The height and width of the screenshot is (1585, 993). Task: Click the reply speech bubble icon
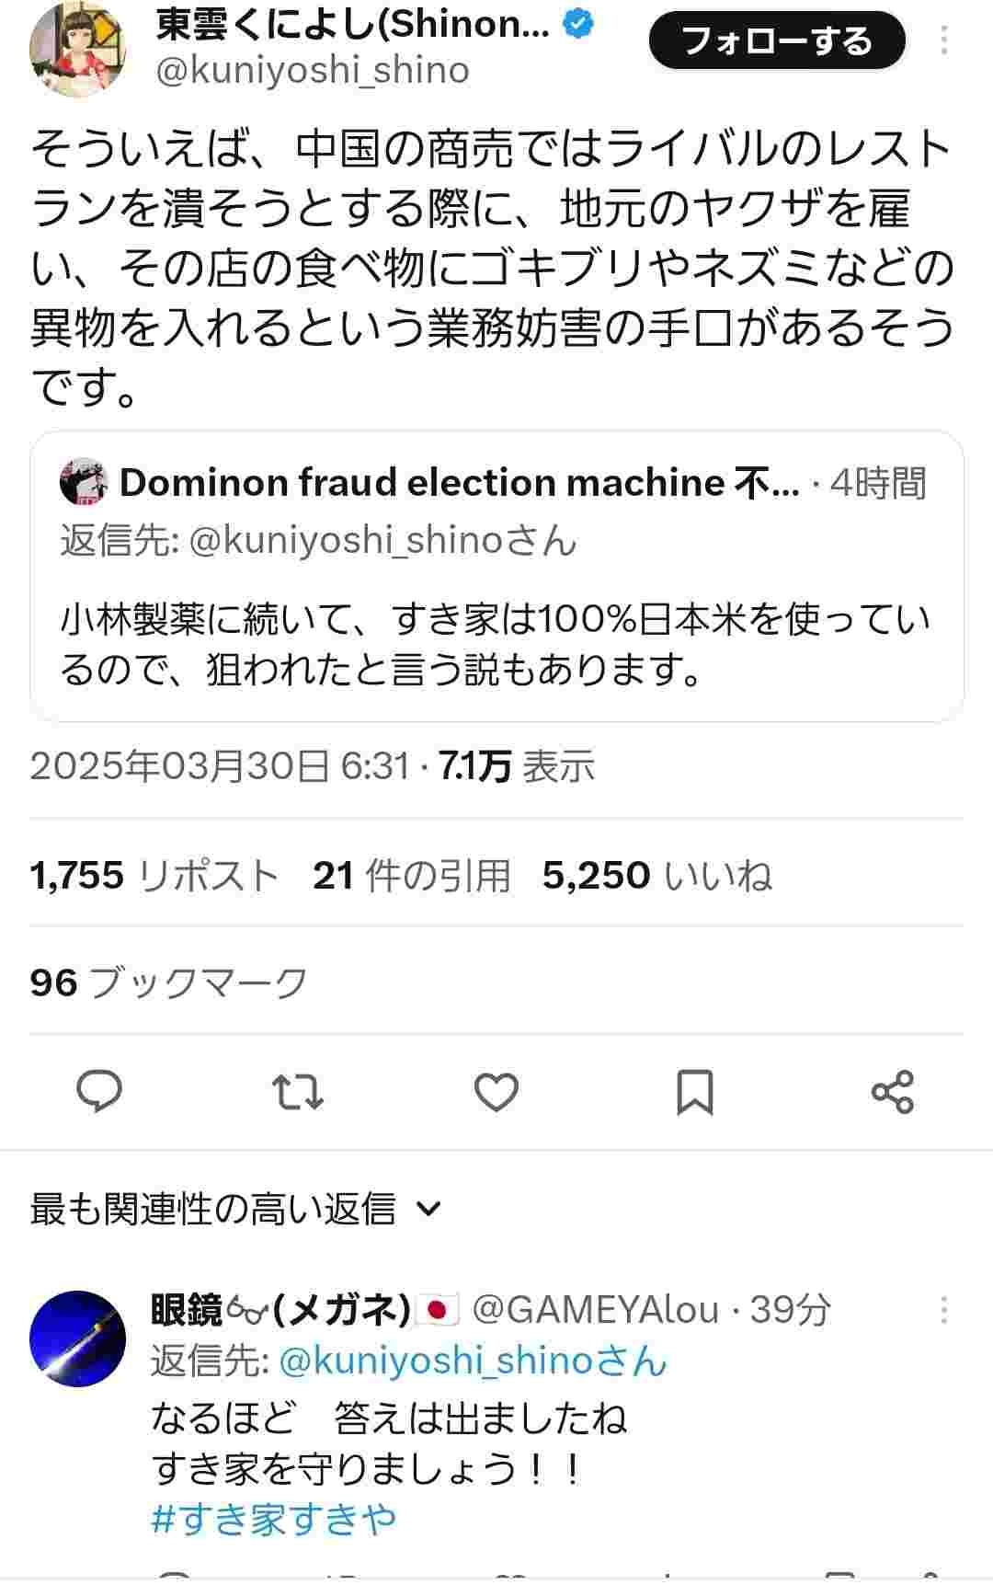point(99,1092)
